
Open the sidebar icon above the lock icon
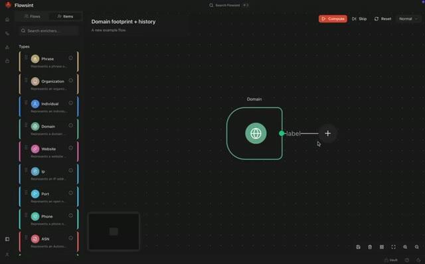(x=7, y=47)
